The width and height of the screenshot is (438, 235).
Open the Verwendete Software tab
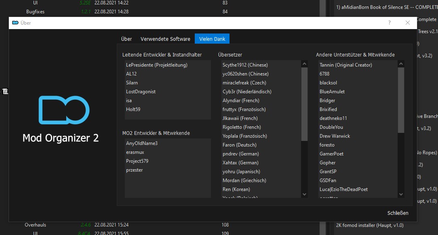point(165,39)
